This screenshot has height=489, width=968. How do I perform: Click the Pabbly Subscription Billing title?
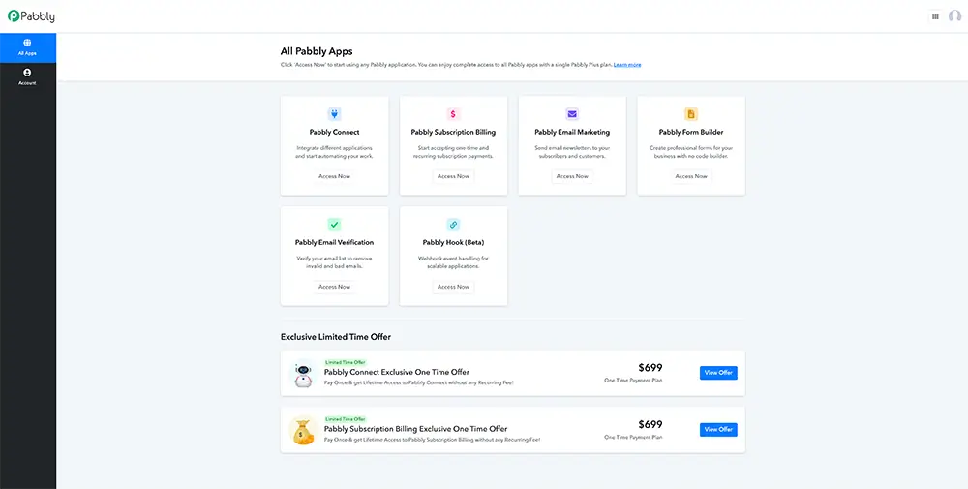pos(454,132)
